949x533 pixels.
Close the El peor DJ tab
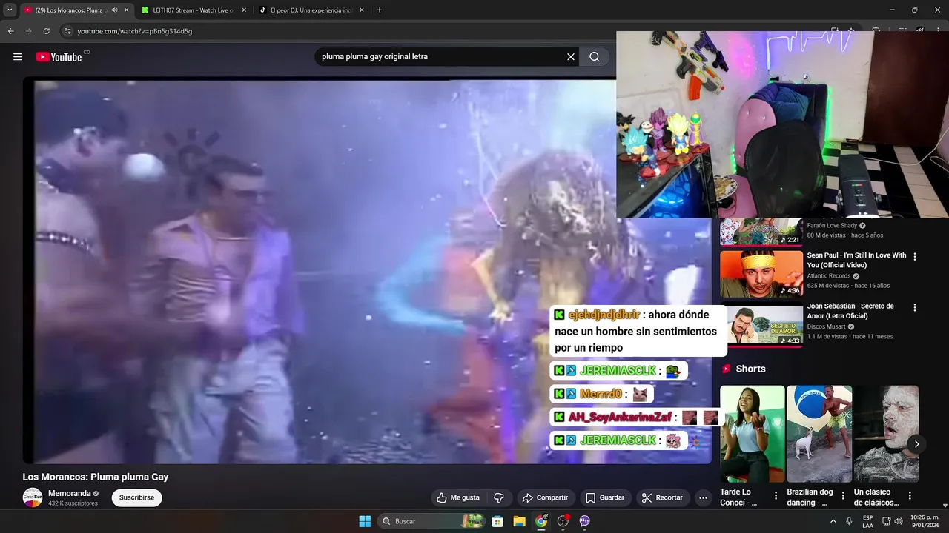(x=362, y=10)
